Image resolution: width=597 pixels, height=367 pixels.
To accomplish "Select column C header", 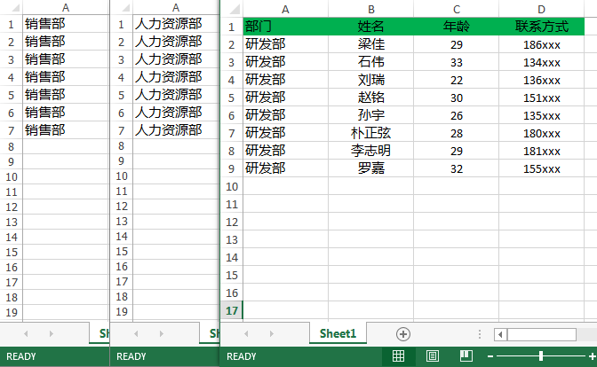I will (x=456, y=9).
